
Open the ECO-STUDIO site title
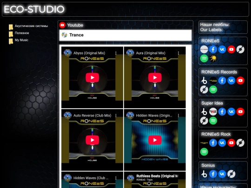(34, 9)
